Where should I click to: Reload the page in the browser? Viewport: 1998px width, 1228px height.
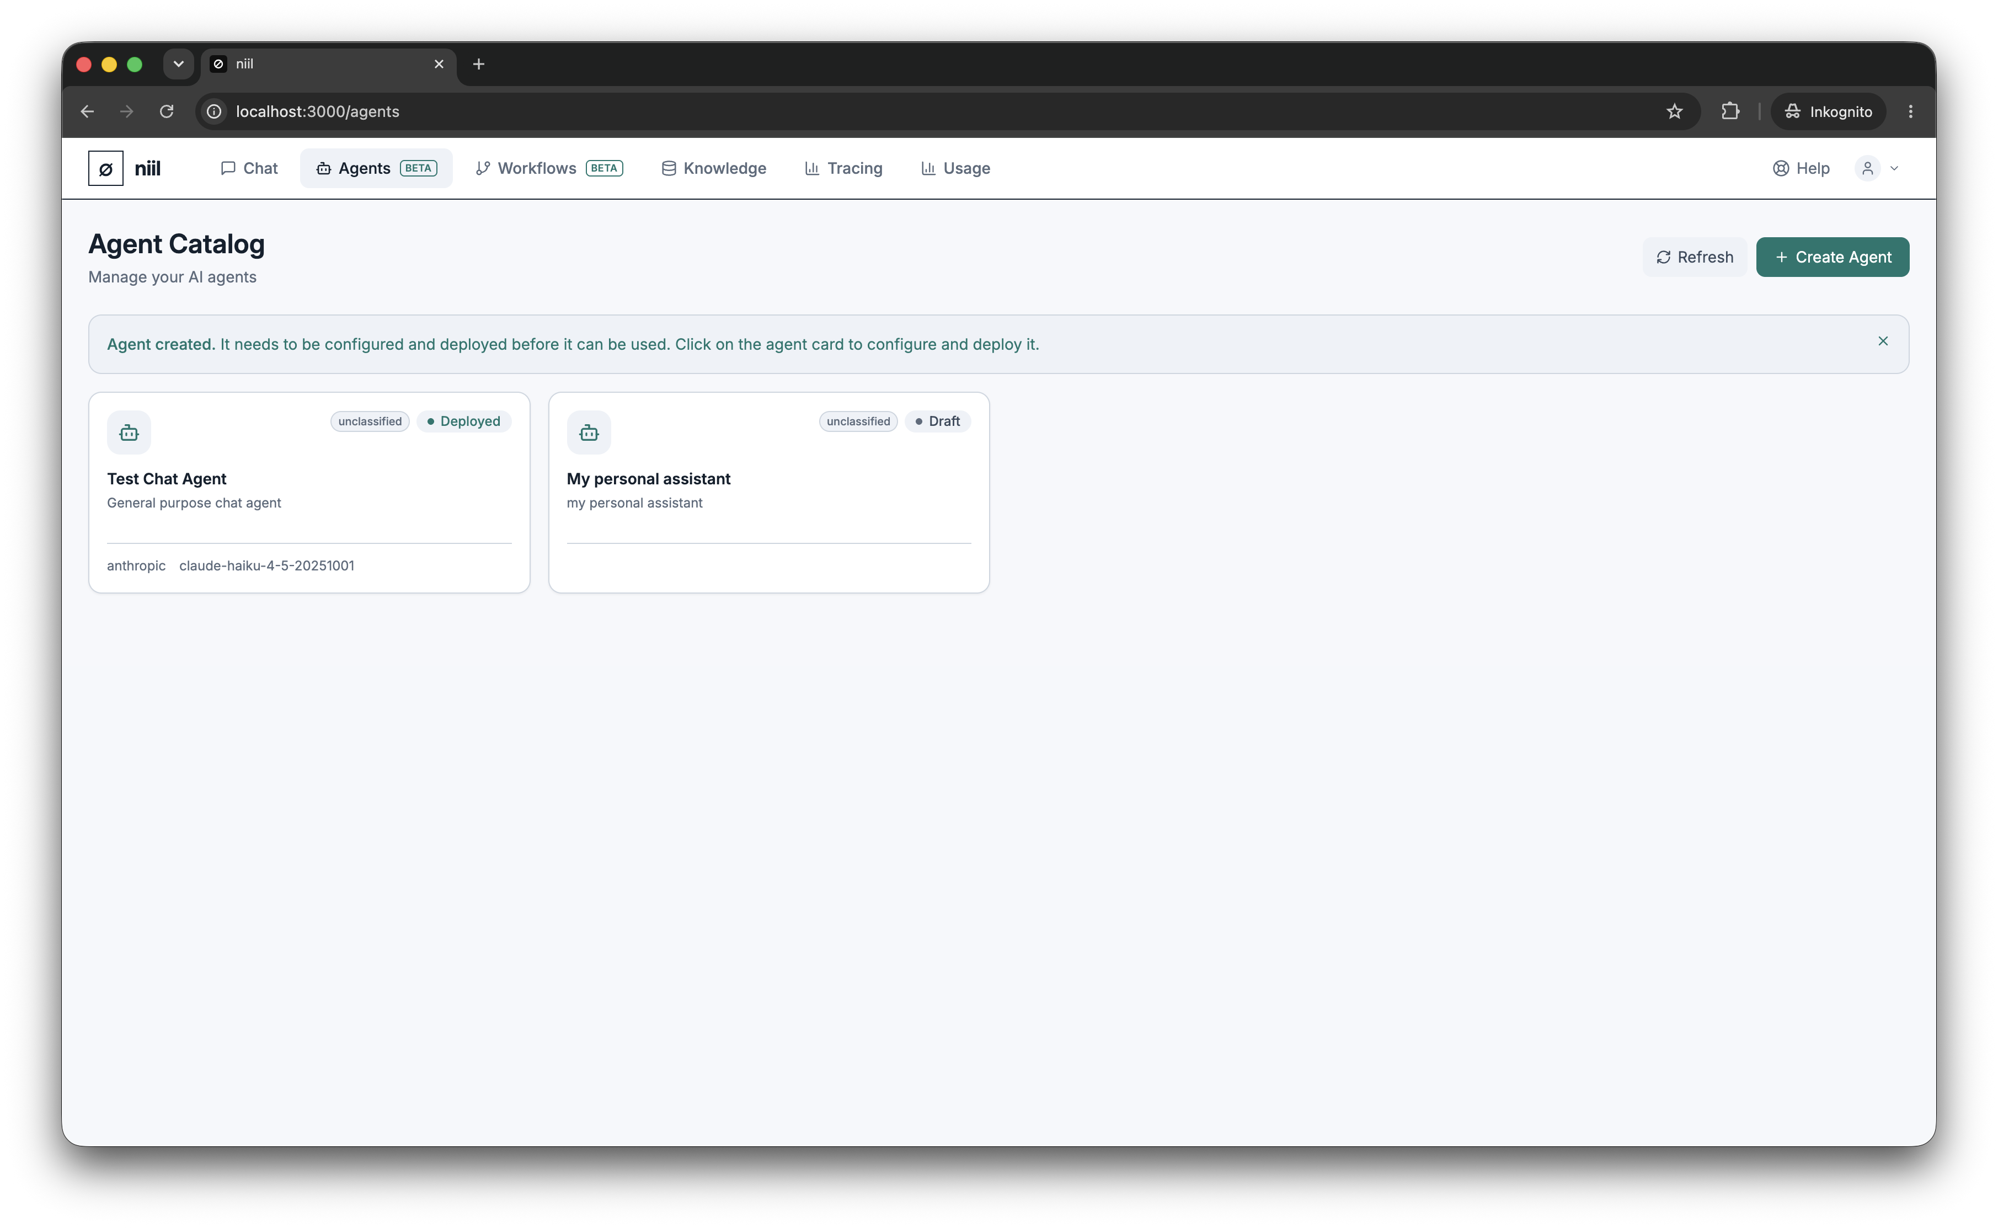point(167,111)
